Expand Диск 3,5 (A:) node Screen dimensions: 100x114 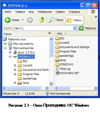pos(10,52)
